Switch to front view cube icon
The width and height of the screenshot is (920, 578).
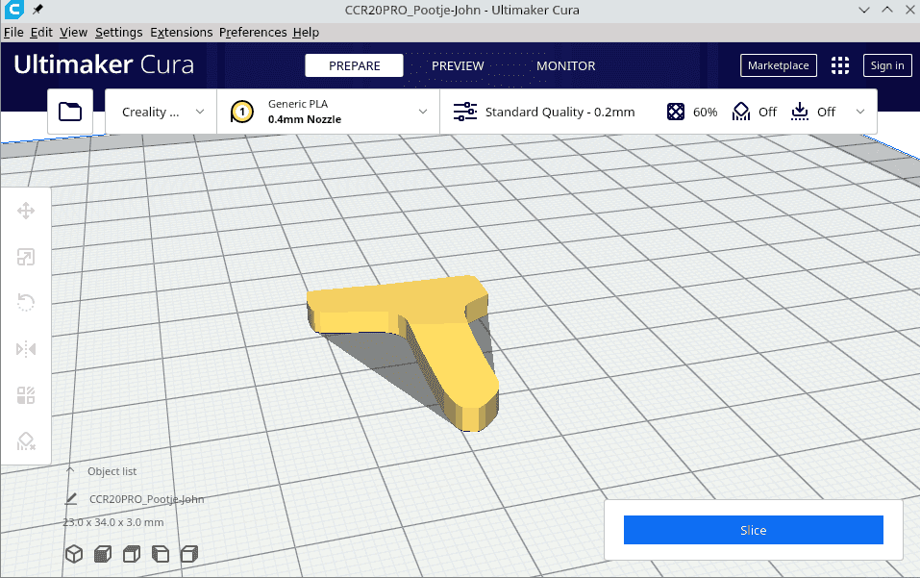pyautogui.click(x=103, y=554)
